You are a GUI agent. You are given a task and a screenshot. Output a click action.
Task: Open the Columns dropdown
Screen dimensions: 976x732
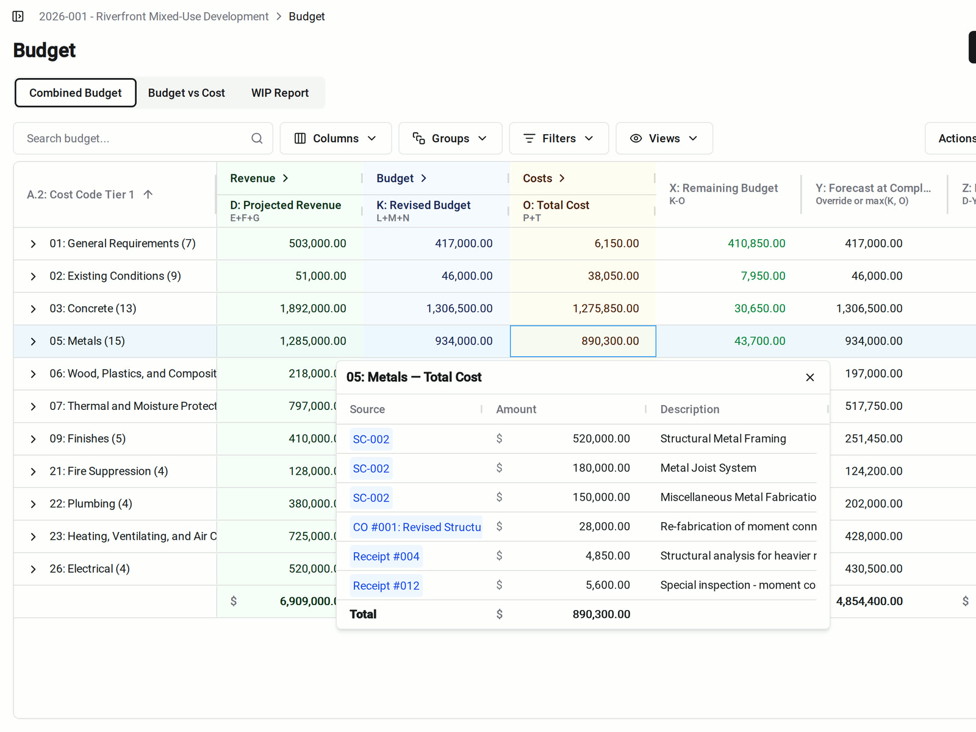pyautogui.click(x=335, y=138)
